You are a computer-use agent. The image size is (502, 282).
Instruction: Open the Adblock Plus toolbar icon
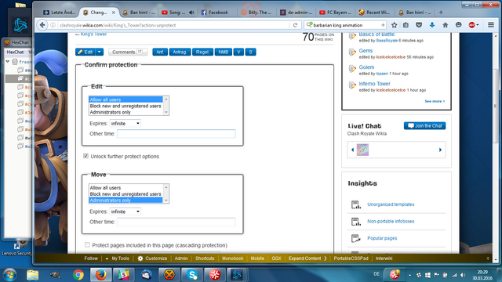[473, 25]
